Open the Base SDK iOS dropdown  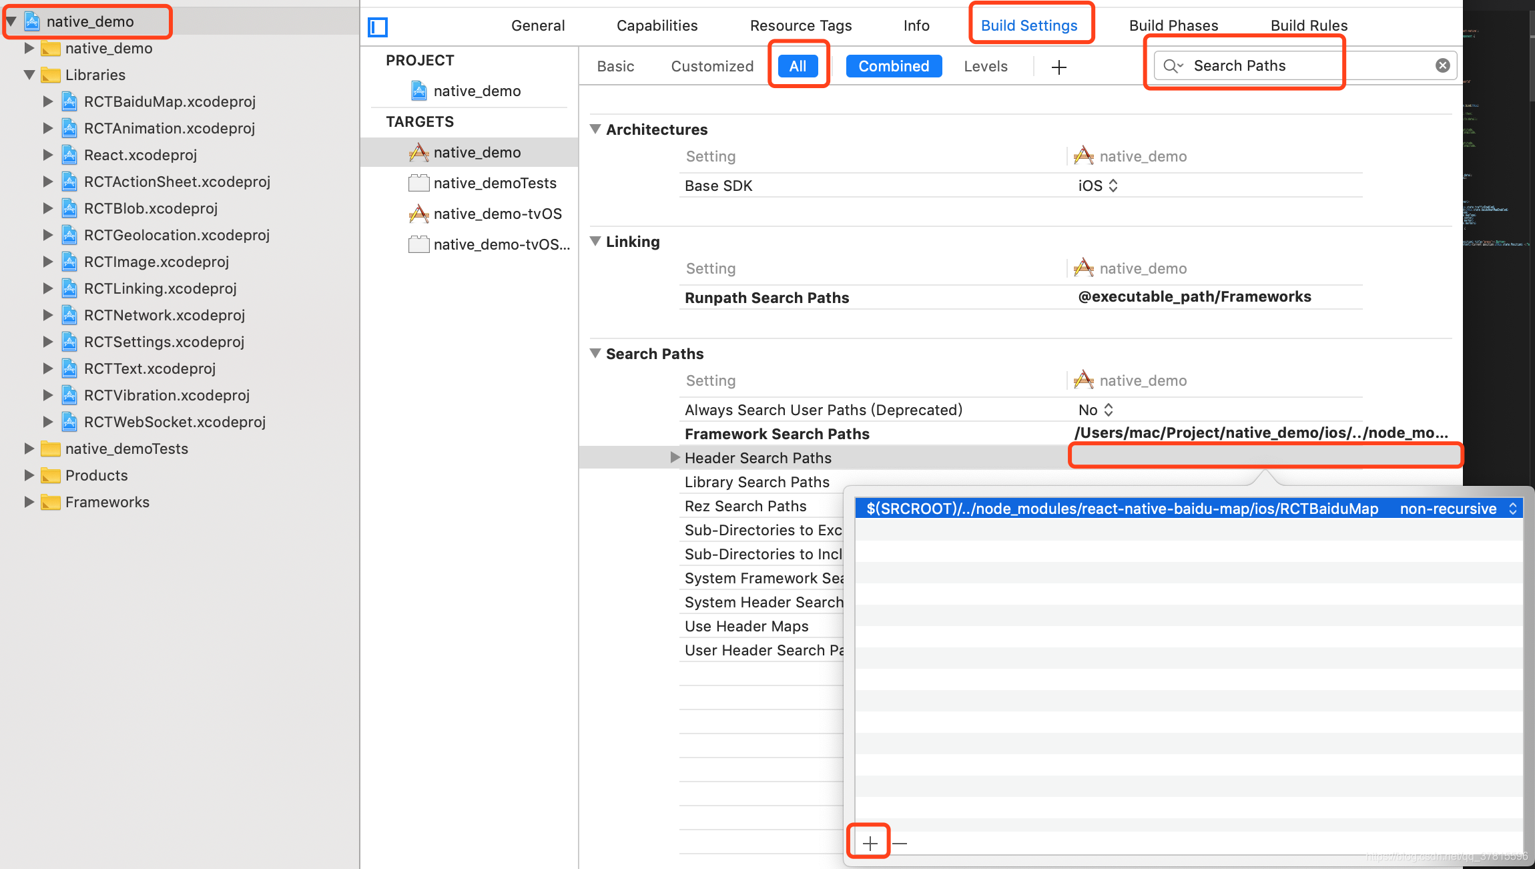pyautogui.click(x=1098, y=186)
